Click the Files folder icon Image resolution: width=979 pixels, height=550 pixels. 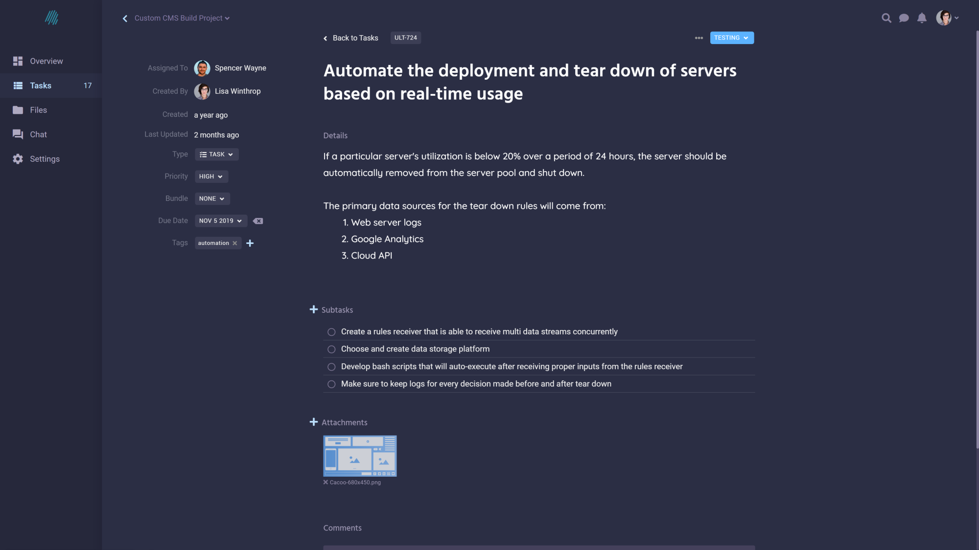[18, 110]
